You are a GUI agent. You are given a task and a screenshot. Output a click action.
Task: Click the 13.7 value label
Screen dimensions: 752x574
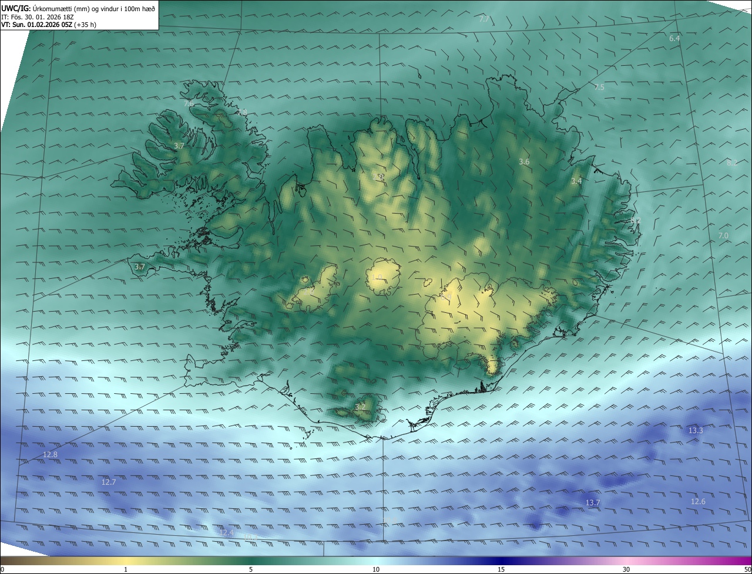point(593,502)
